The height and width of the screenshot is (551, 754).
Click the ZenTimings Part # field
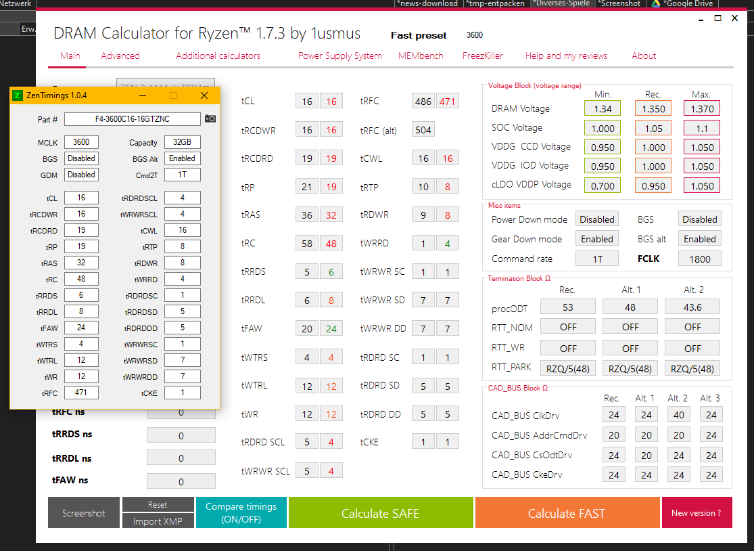(x=133, y=119)
